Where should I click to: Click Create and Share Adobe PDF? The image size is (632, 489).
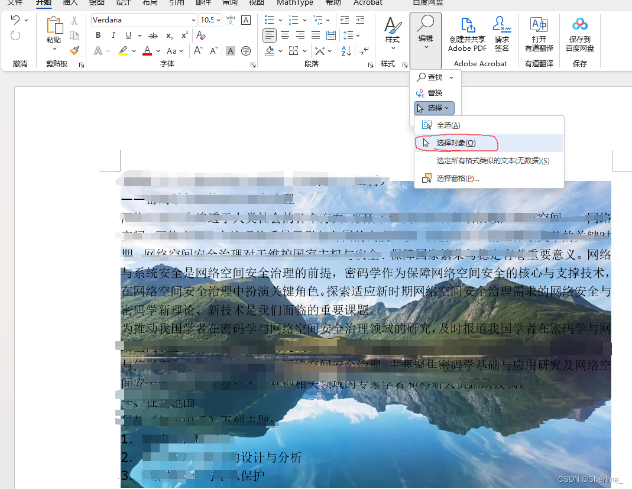(x=468, y=35)
